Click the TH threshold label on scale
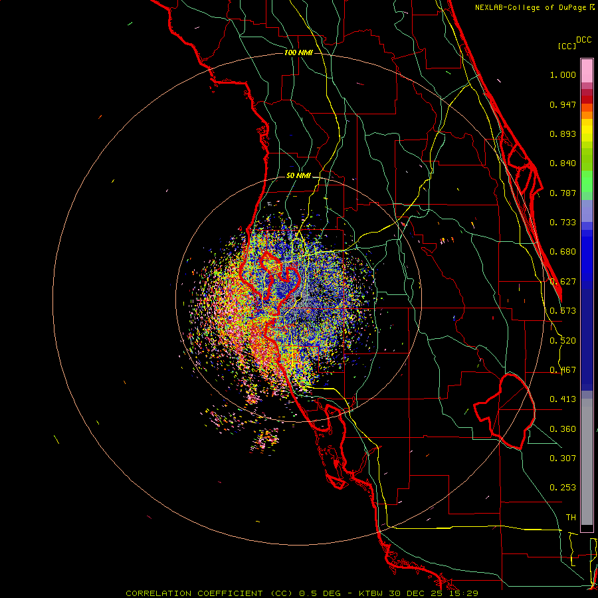The height and width of the screenshot is (598, 598). [571, 518]
